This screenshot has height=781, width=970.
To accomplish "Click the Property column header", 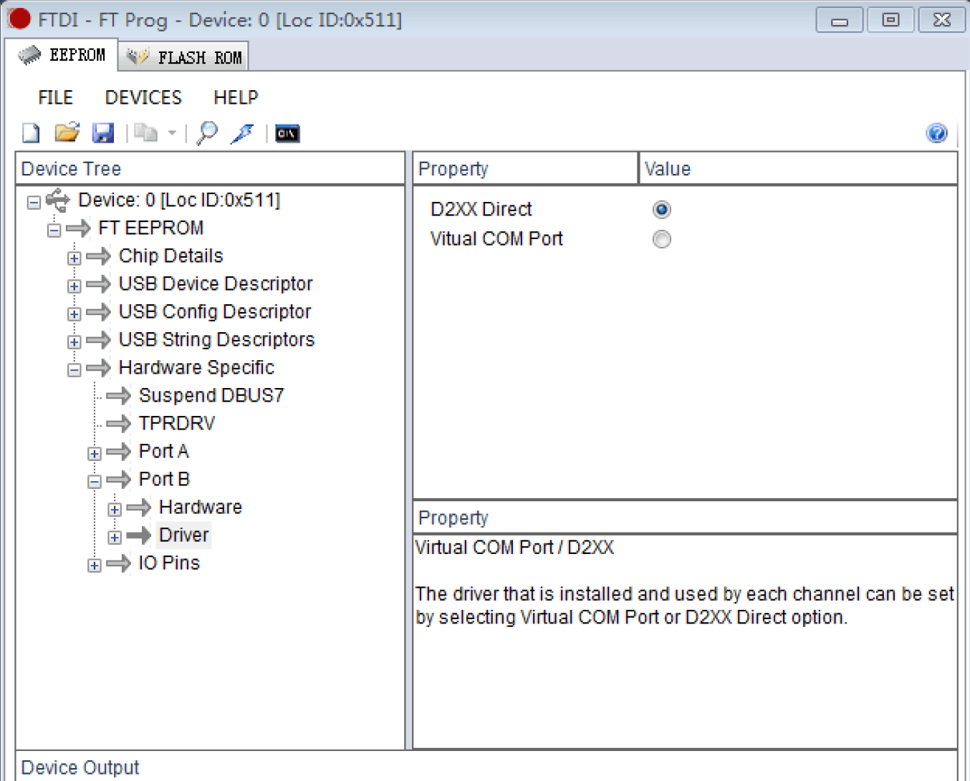I will [x=525, y=169].
